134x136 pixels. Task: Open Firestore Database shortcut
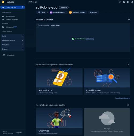[12, 19]
